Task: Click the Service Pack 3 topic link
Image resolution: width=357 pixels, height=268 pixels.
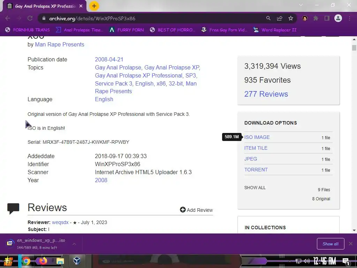Action: [113, 83]
